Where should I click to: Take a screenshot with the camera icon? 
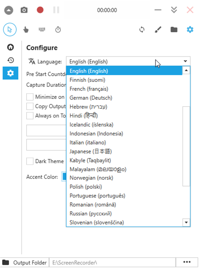(x=24, y=10)
